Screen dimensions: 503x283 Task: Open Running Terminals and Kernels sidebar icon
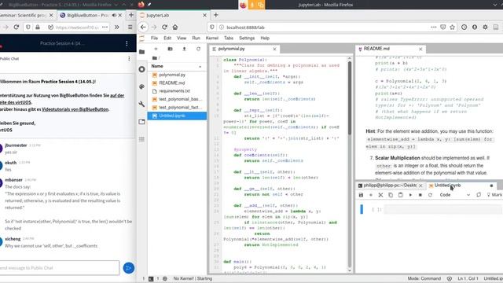[x=141, y=69]
